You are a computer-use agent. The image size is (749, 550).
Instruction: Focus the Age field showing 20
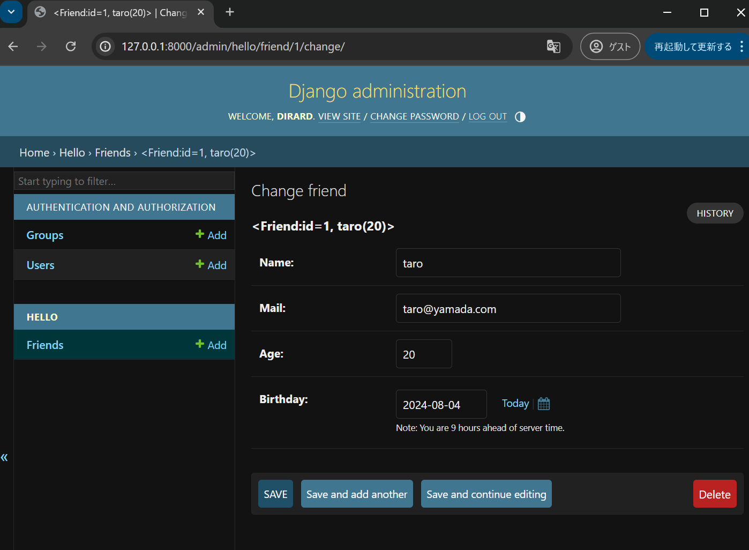[424, 354]
